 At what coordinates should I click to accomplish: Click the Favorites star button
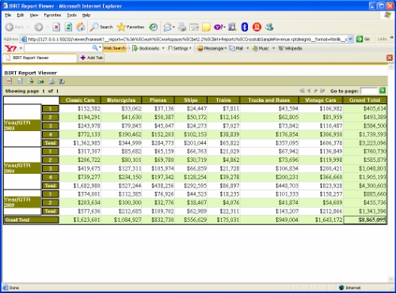click(x=131, y=27)
